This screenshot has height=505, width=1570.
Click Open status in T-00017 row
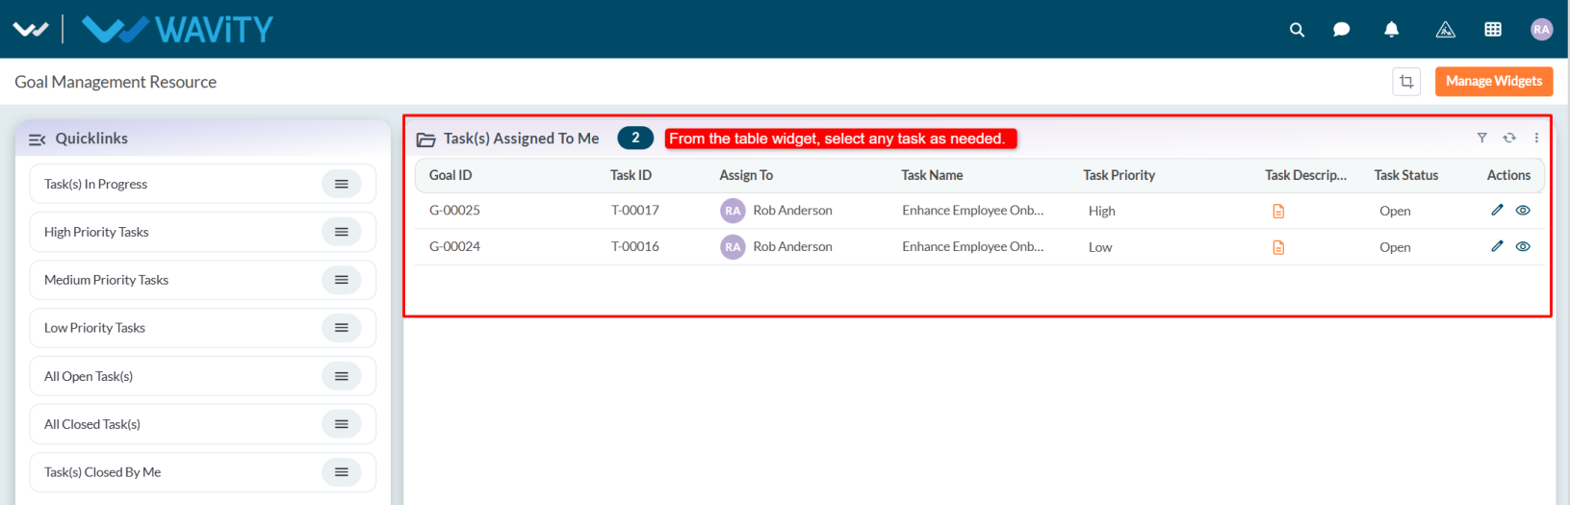pos(1395,211)
